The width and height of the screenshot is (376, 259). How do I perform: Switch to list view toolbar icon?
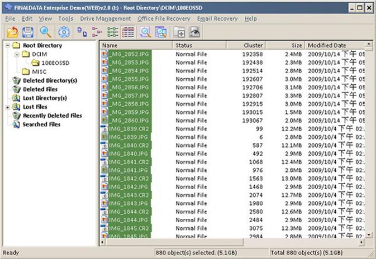pos(113,32)
